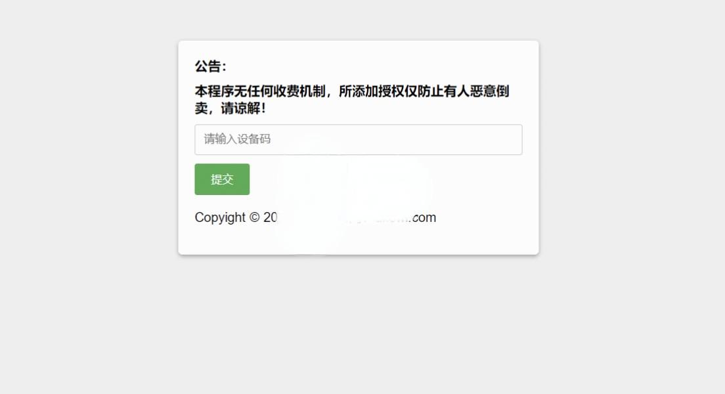Click the word 授权 in the announcement
The image size is (725, 394).
click(x=391, y=91)
